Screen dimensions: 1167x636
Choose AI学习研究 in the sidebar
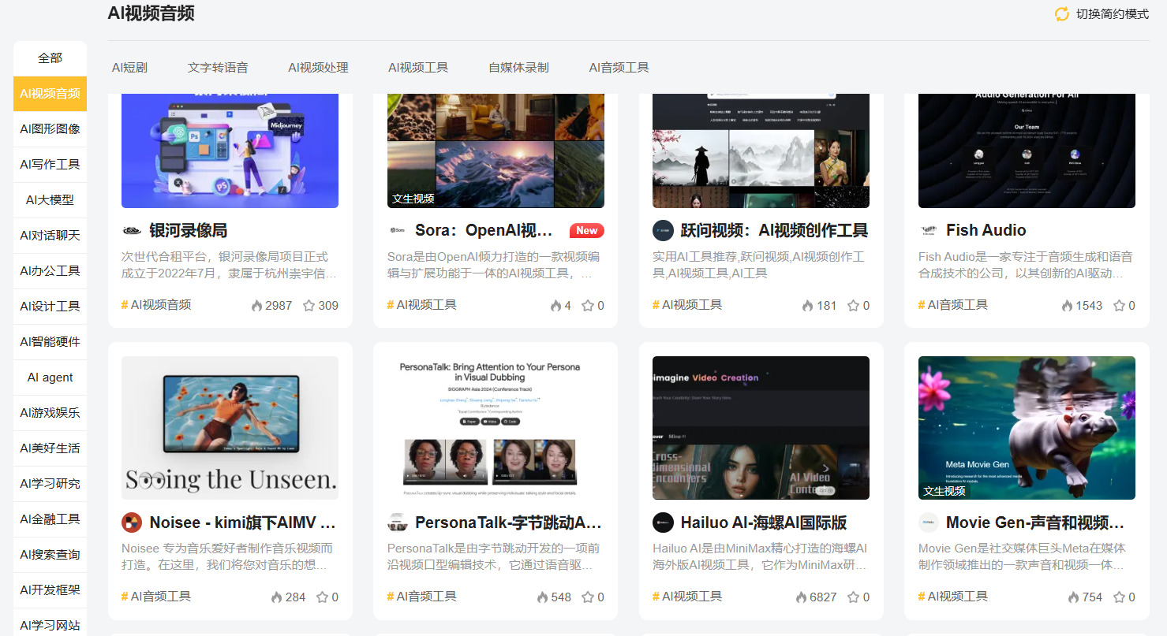point(50,484)
